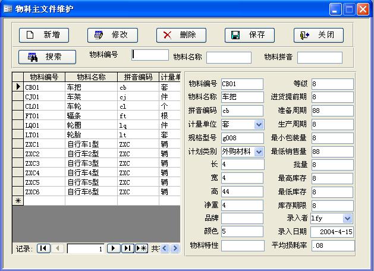374x271 pixels.
Task: Click the 物料拼音 search input field
Action: point(319,58)
